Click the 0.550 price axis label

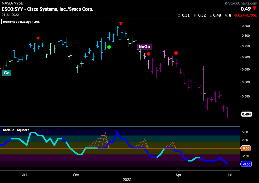(x=246, y=96)
